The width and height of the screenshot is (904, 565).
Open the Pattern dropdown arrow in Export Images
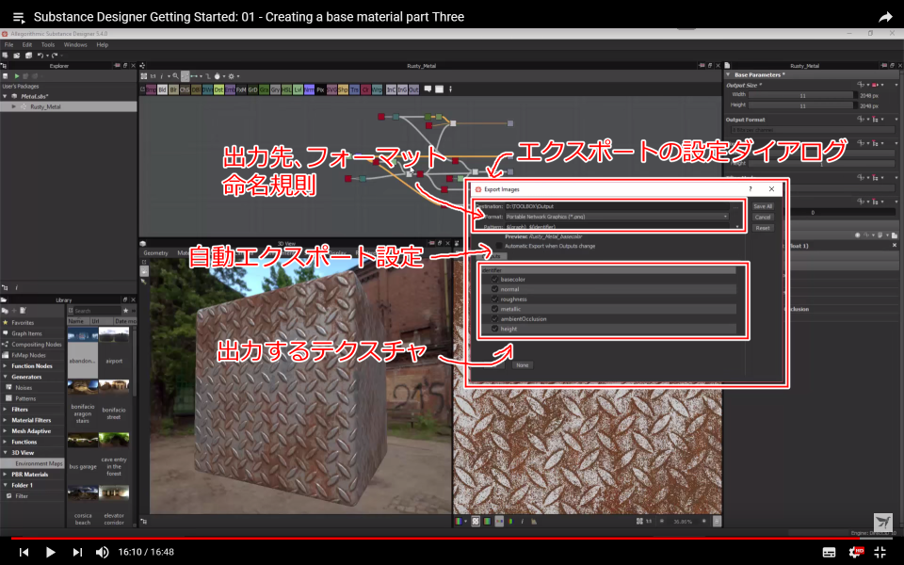[x=737, y=227]
